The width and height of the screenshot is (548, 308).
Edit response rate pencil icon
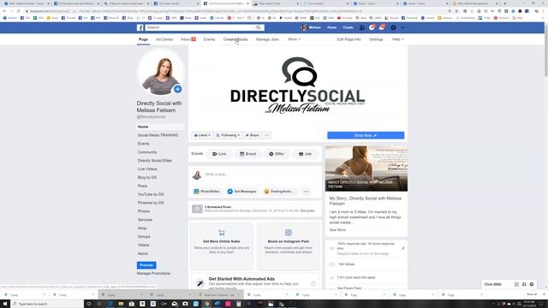(403, 248)
